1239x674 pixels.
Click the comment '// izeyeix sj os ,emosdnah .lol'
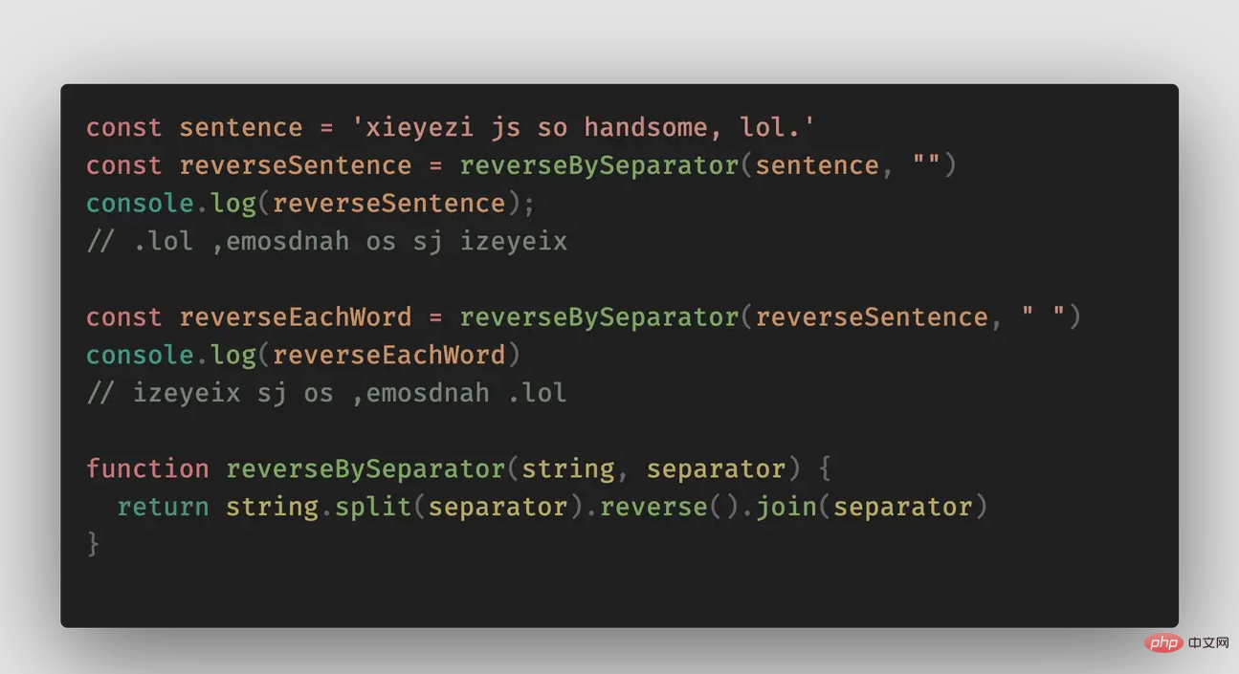(326, 393)
